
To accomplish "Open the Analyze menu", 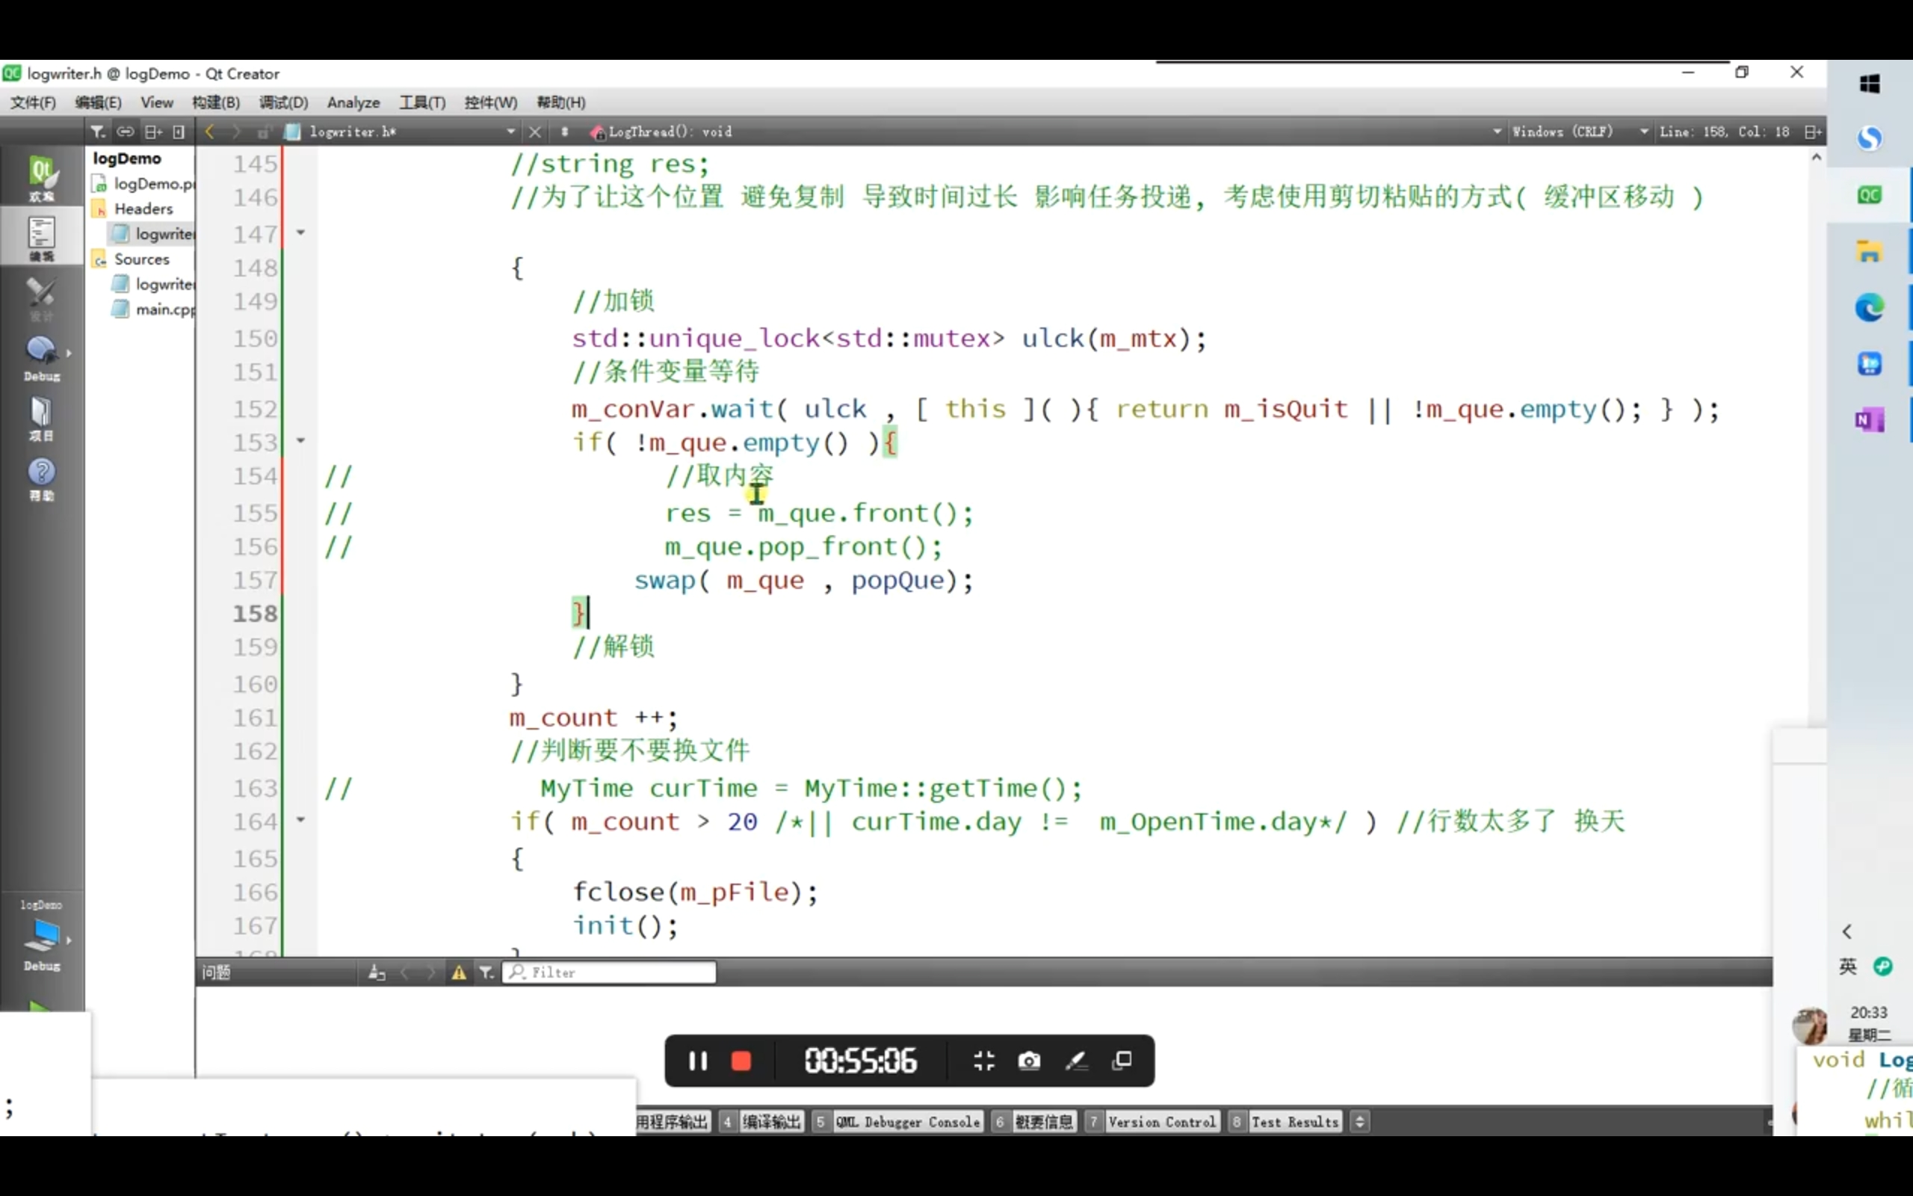I will point(353,103).
